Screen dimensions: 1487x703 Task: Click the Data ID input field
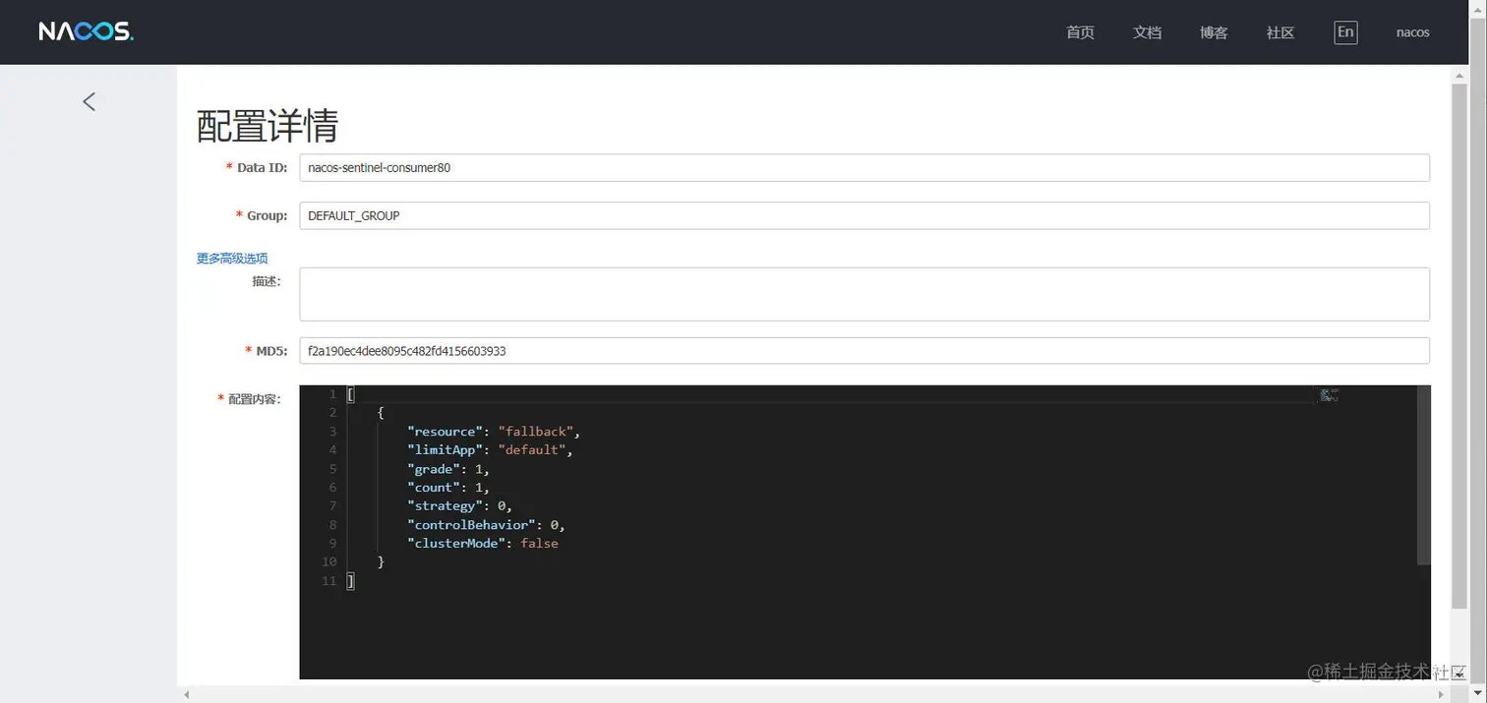(864, 168)
